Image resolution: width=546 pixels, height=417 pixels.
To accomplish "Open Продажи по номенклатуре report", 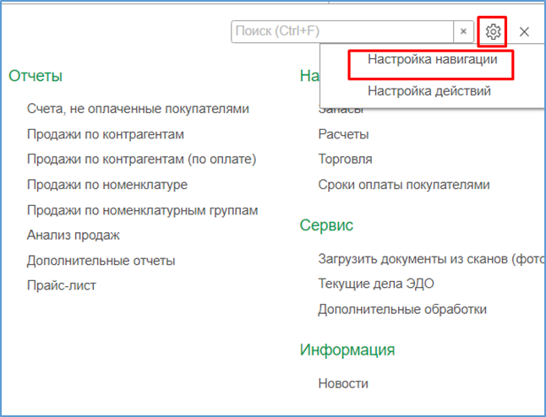I will pos(107,185).
